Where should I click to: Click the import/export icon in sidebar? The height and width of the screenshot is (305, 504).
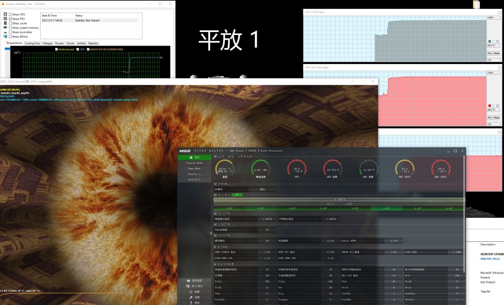click(x=189, y=286)
